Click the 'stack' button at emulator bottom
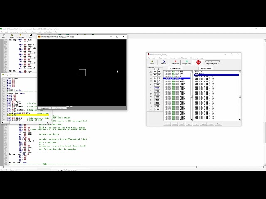Image resolution: width=266 pixels, height=199 pixels. [211, 124]
